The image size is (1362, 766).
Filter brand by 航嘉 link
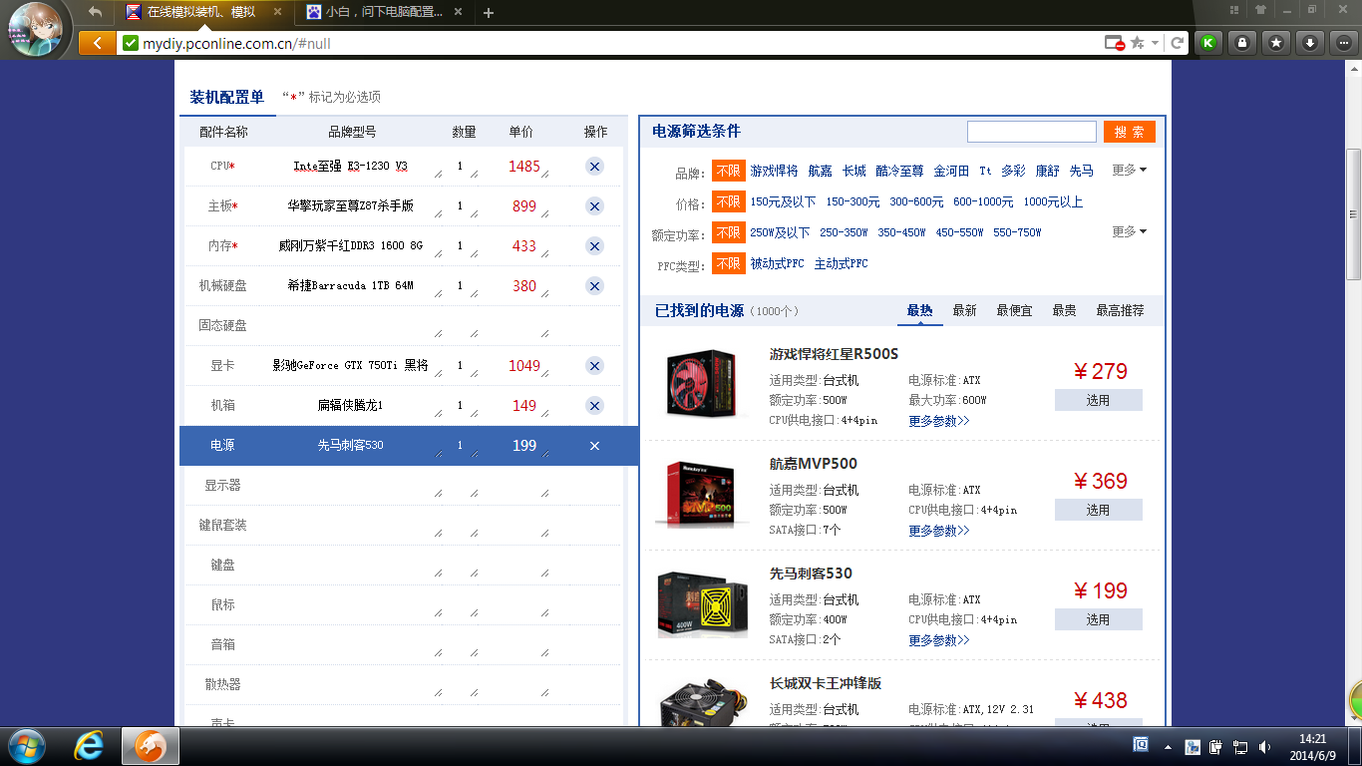point(820,172)
